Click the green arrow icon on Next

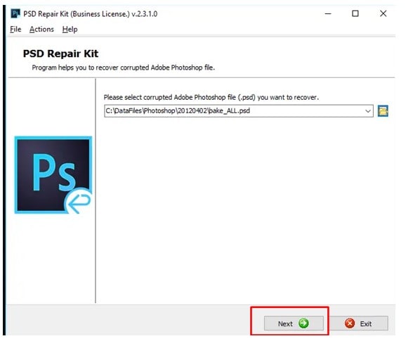[x=303, y=323]
